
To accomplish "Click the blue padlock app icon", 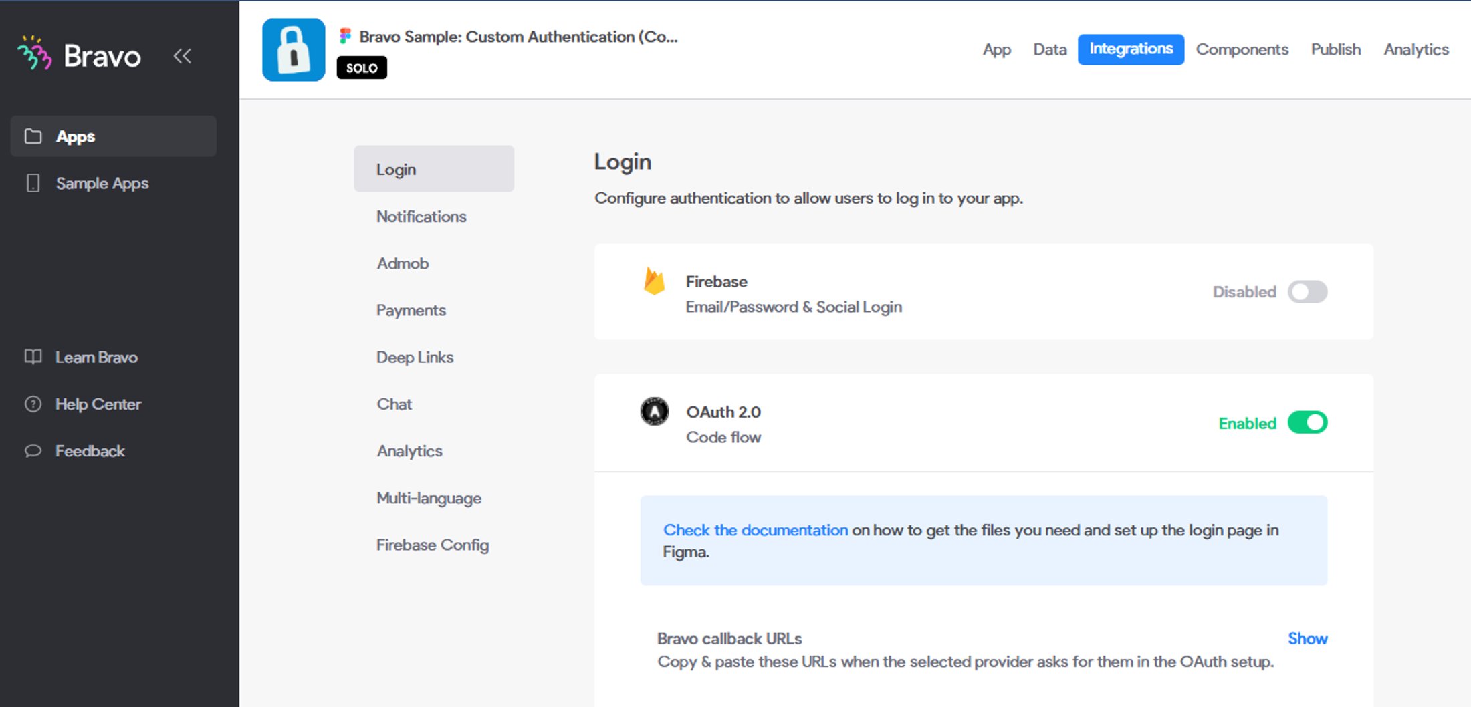I will pyautogui.click(x=294, y=49).
